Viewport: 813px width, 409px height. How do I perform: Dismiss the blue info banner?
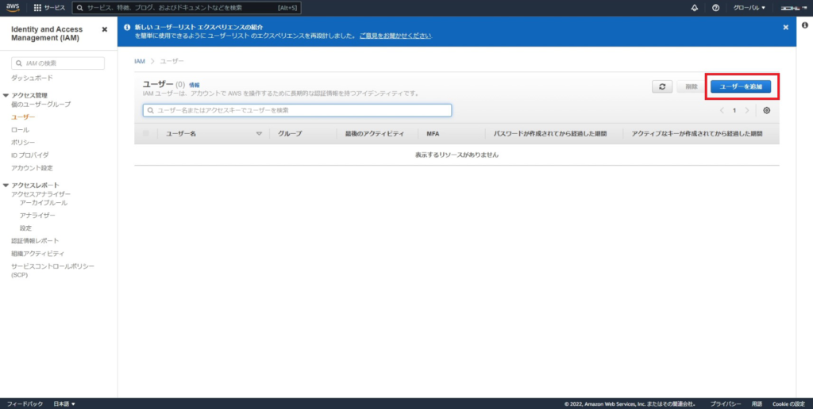coord(785,27)
